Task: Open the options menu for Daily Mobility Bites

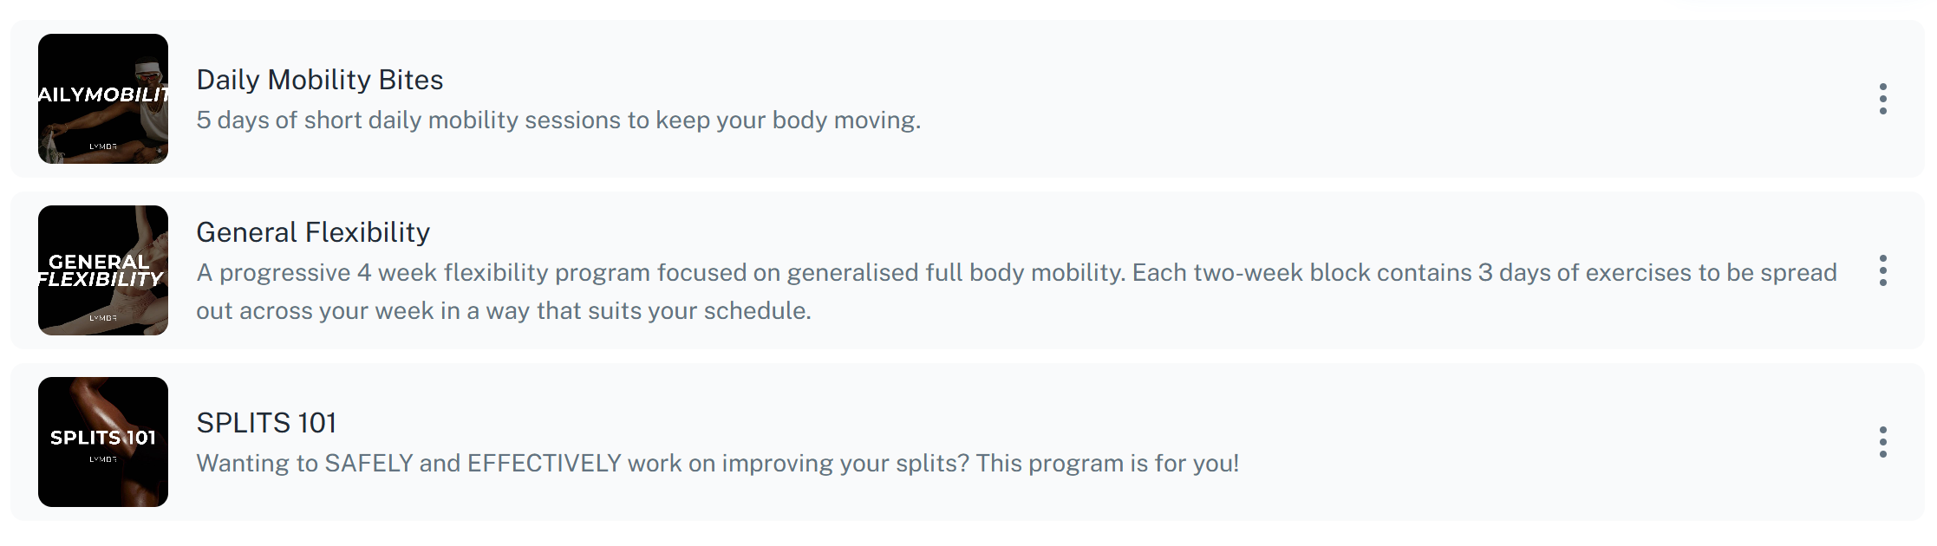Action: click(x=1882, y=99)
